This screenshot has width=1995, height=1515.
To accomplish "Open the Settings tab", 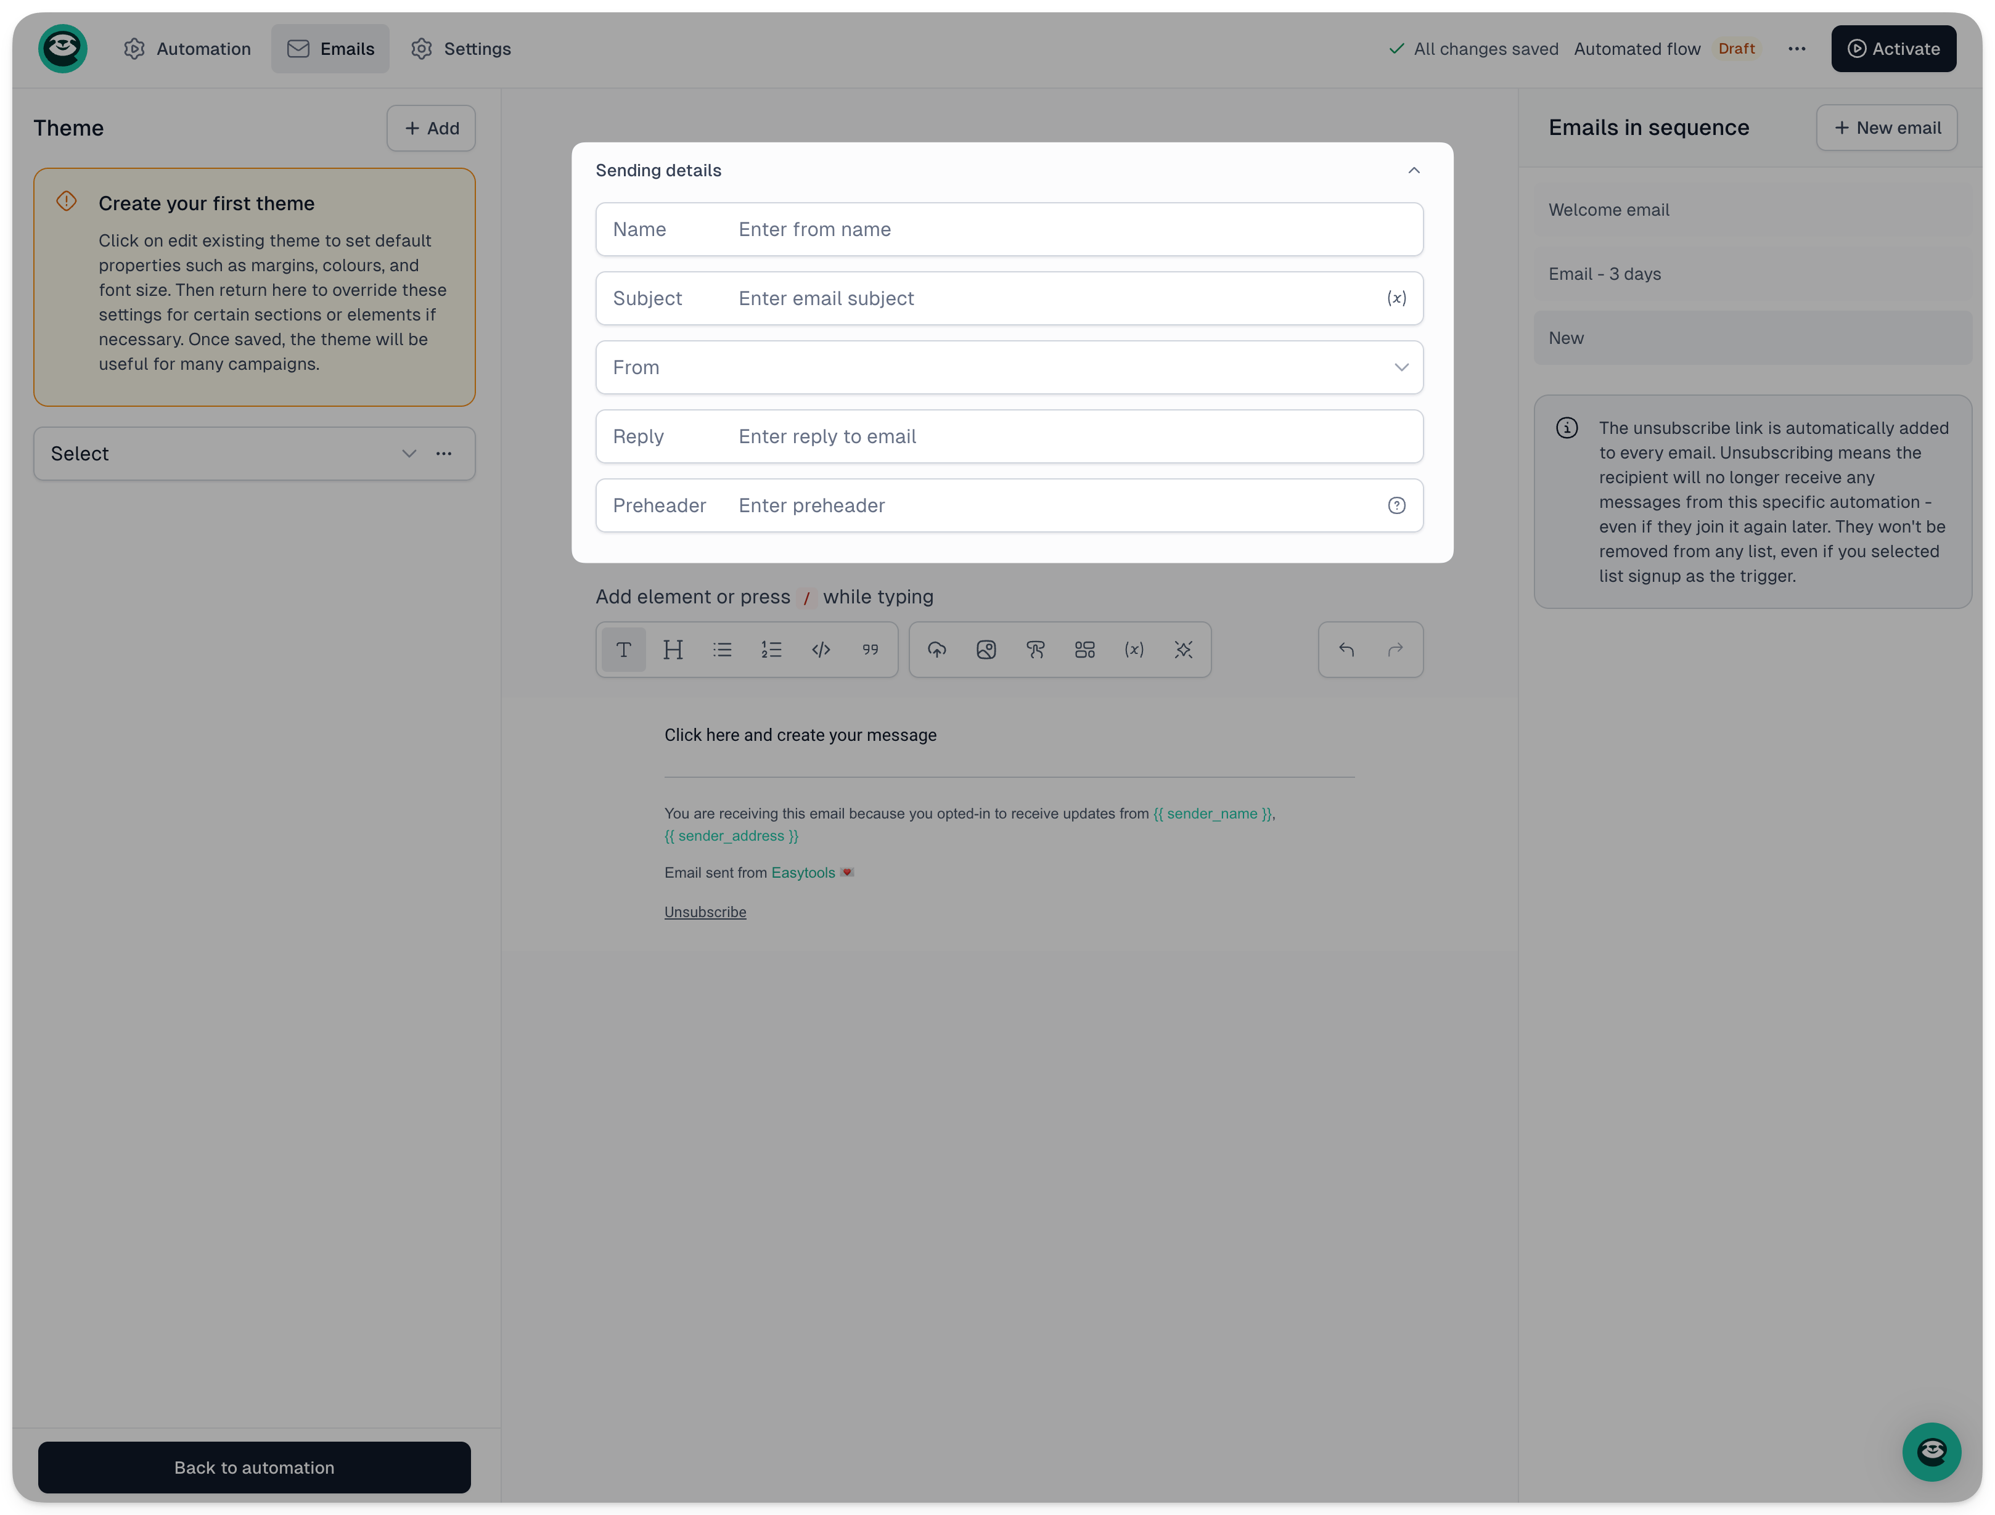I will (x=461, y=49).
